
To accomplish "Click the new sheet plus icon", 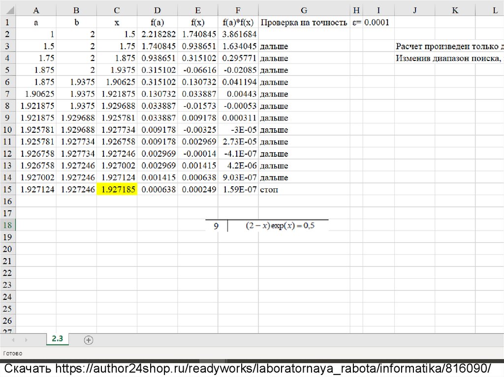I will click(89, 340).
